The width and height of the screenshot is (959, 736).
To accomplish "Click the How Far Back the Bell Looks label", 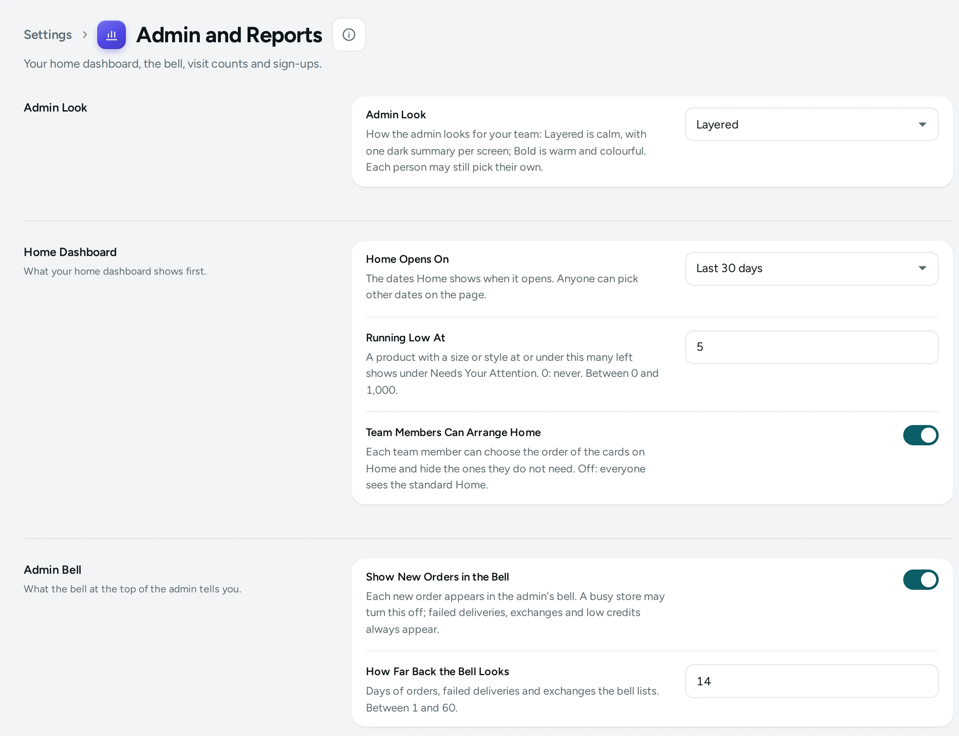I will (437, 672).
